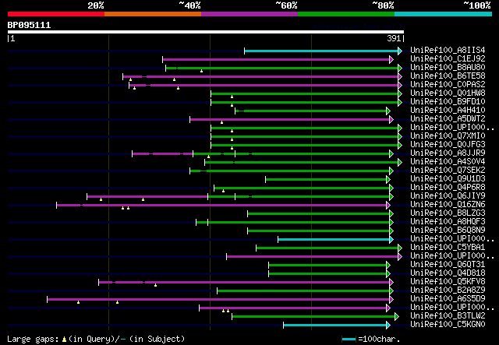
Task: Click the purple alignment bar of A6S5D9
Action: pos(218,300)
